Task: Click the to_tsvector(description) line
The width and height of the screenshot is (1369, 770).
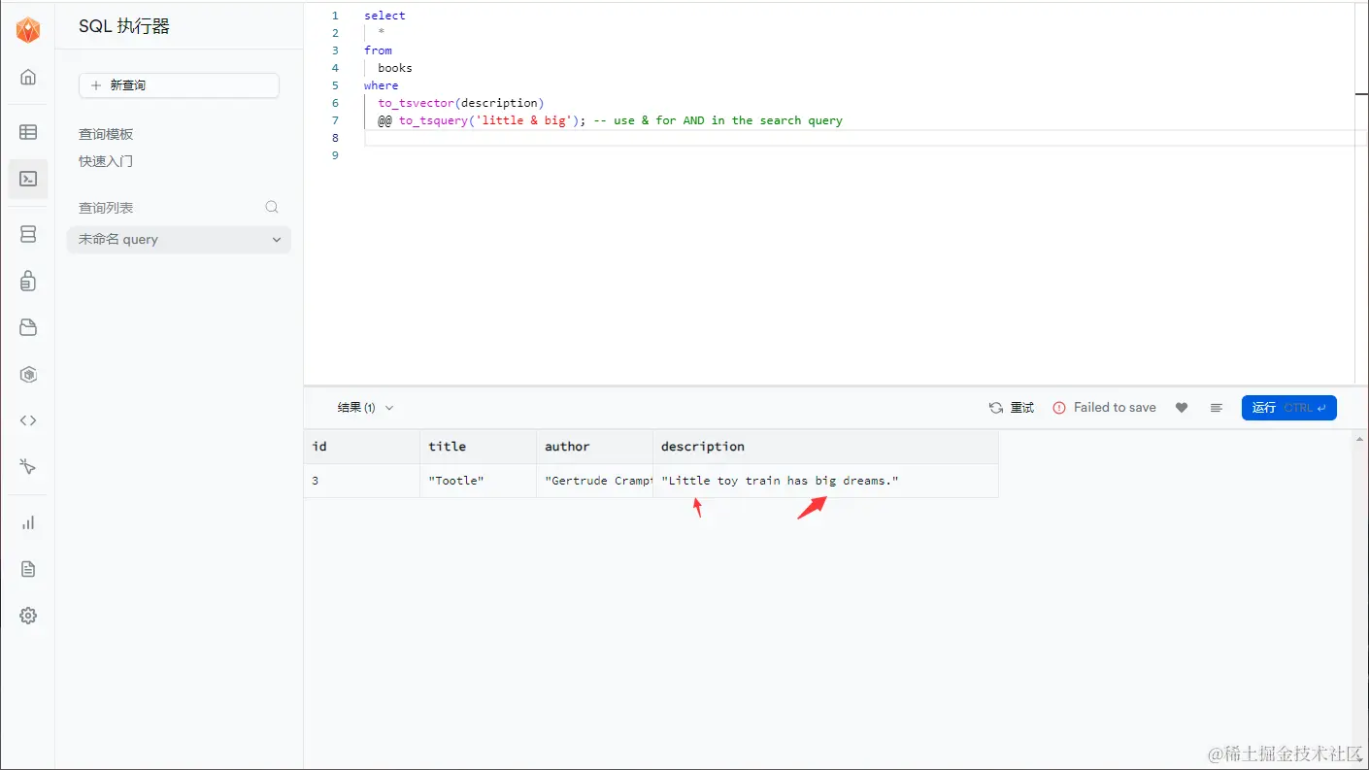Action: 461,103
